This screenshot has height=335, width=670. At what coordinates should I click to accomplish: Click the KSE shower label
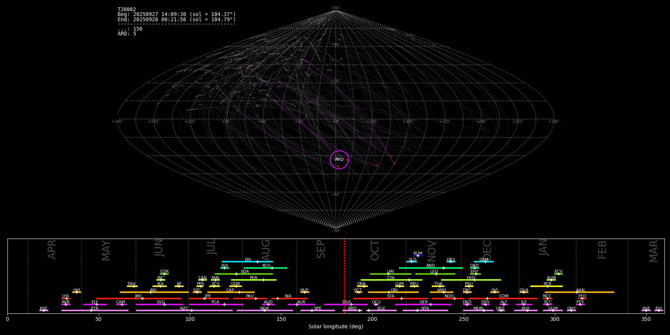coord(44,309)
